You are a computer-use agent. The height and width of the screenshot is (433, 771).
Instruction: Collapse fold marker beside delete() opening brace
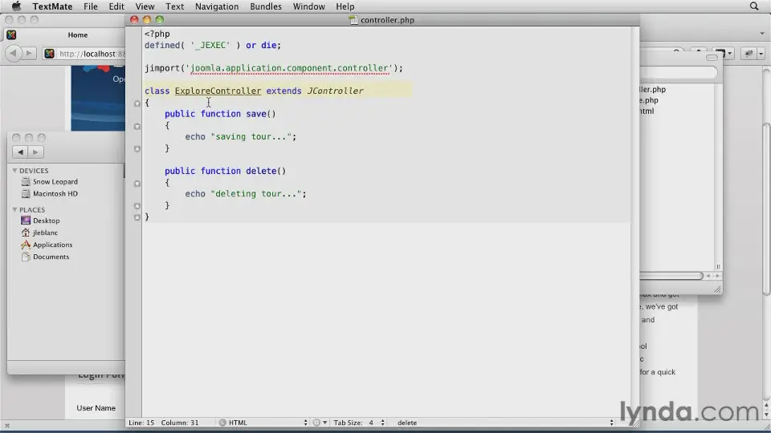coord(137,184)
